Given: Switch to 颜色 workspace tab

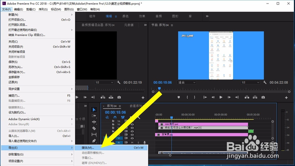Looking at the screenshot, I should click(x=125, y=16).
